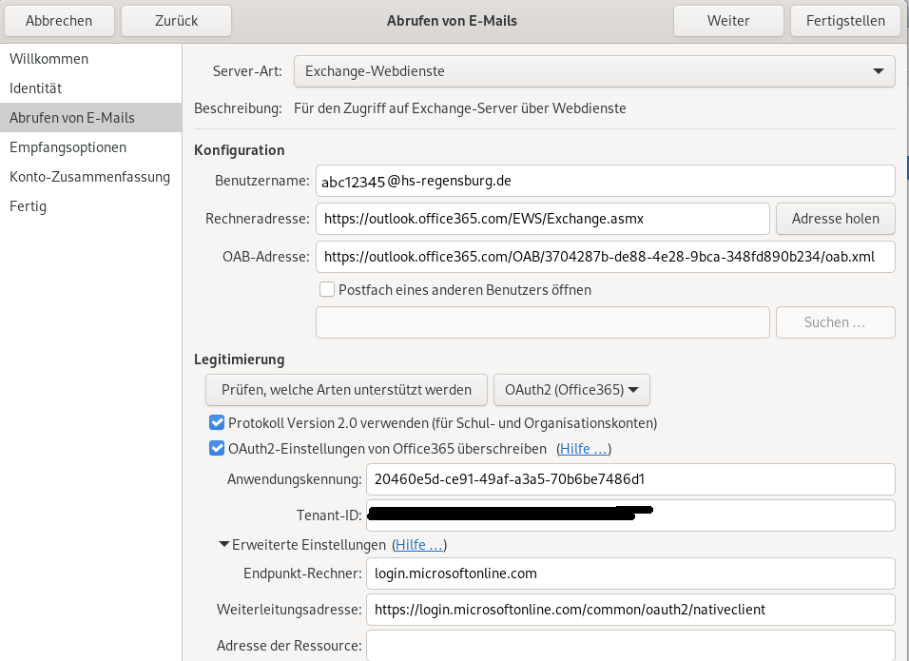The width and height of the screenshot is (909, 661).
Task: Click the Benutzername input field
Action: (x=605, y=181)
